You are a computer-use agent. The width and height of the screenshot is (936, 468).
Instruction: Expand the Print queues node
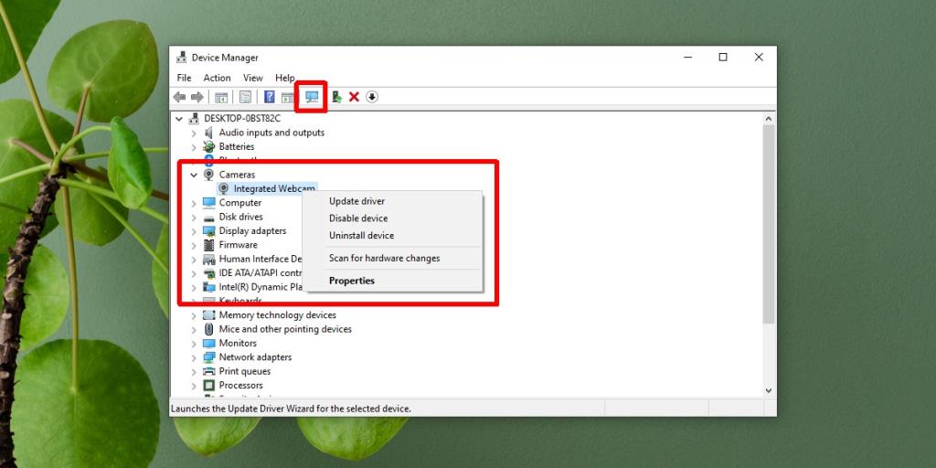pyautogui.click(x=194, y=372)
